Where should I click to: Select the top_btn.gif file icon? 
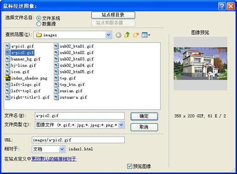[57, 84]
